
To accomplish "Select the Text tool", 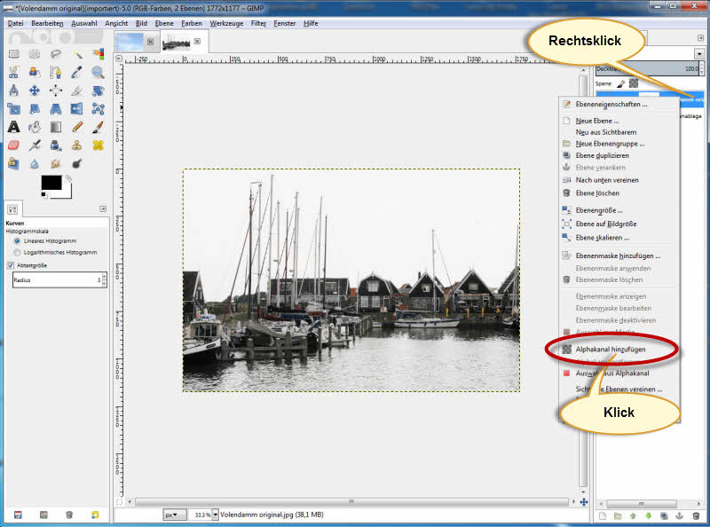I will (14, 127).
